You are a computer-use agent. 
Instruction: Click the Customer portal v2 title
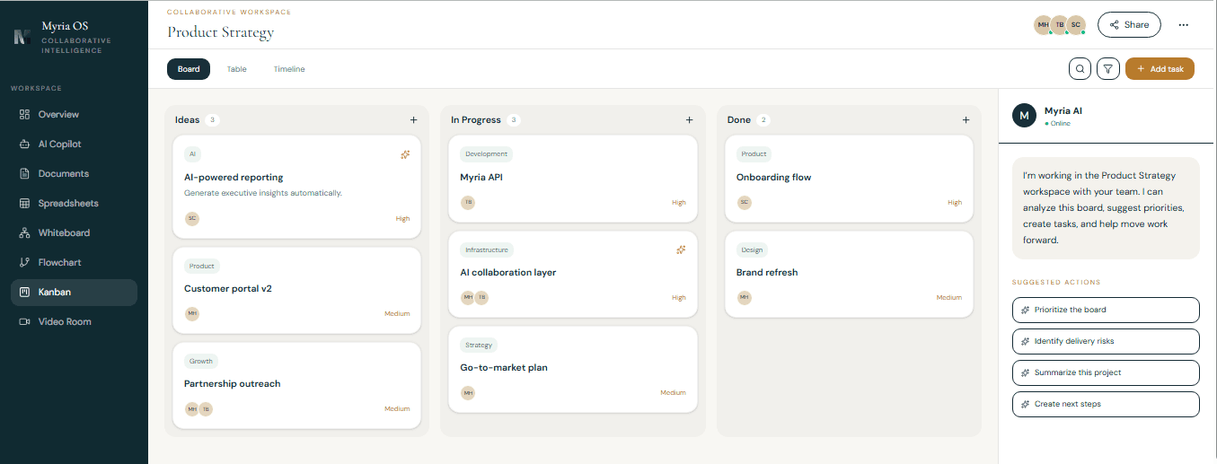(x=228, y=289)
